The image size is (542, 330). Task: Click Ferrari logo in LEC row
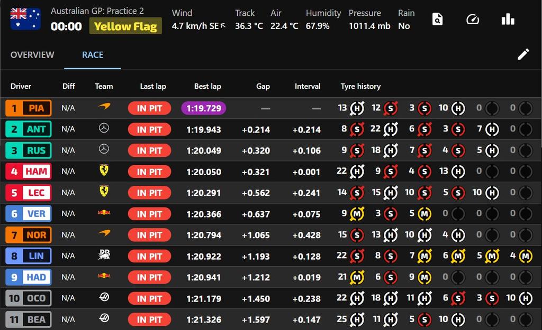point(104,191)
